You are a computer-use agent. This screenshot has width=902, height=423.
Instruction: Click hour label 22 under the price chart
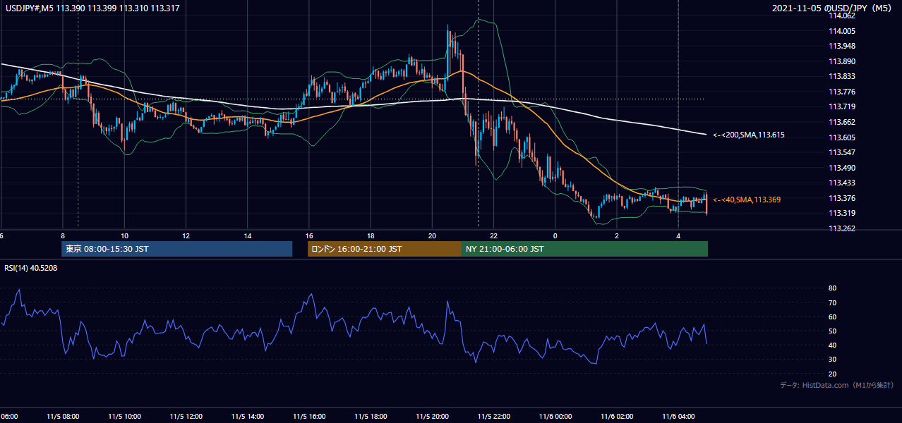click(493, 235)
